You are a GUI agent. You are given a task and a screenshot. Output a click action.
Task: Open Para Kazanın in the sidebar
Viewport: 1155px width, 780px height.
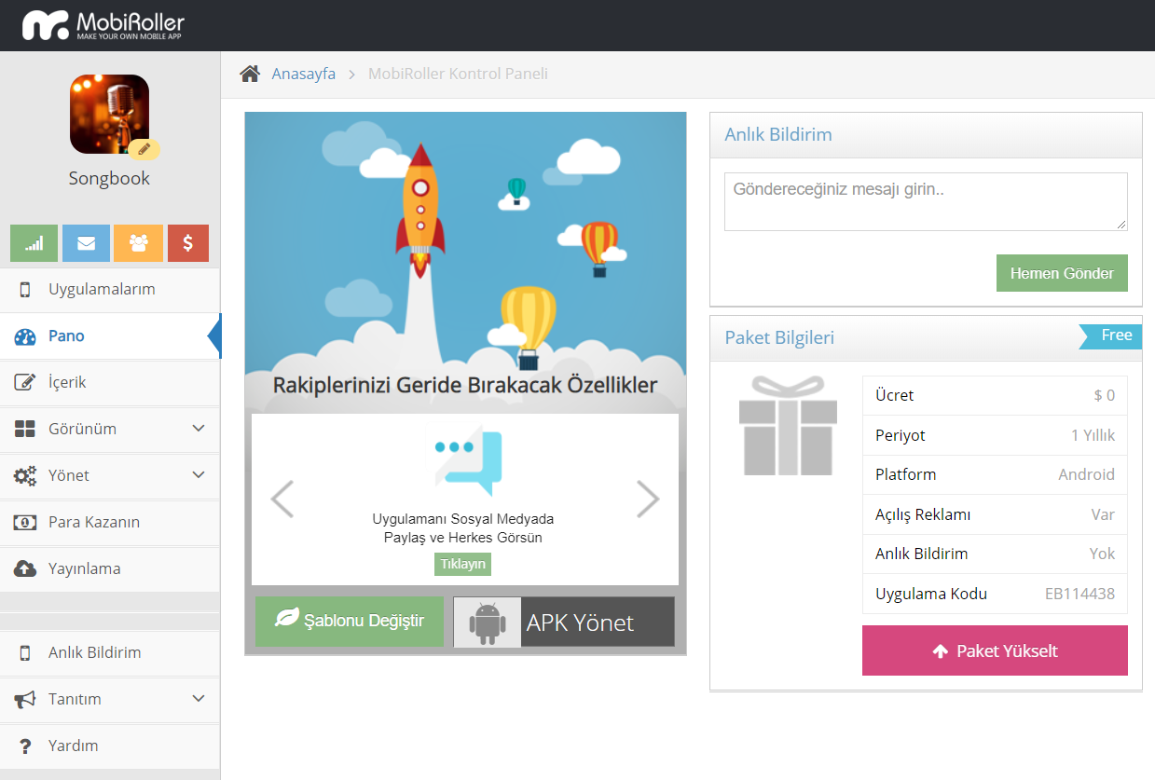coord(110,523)
